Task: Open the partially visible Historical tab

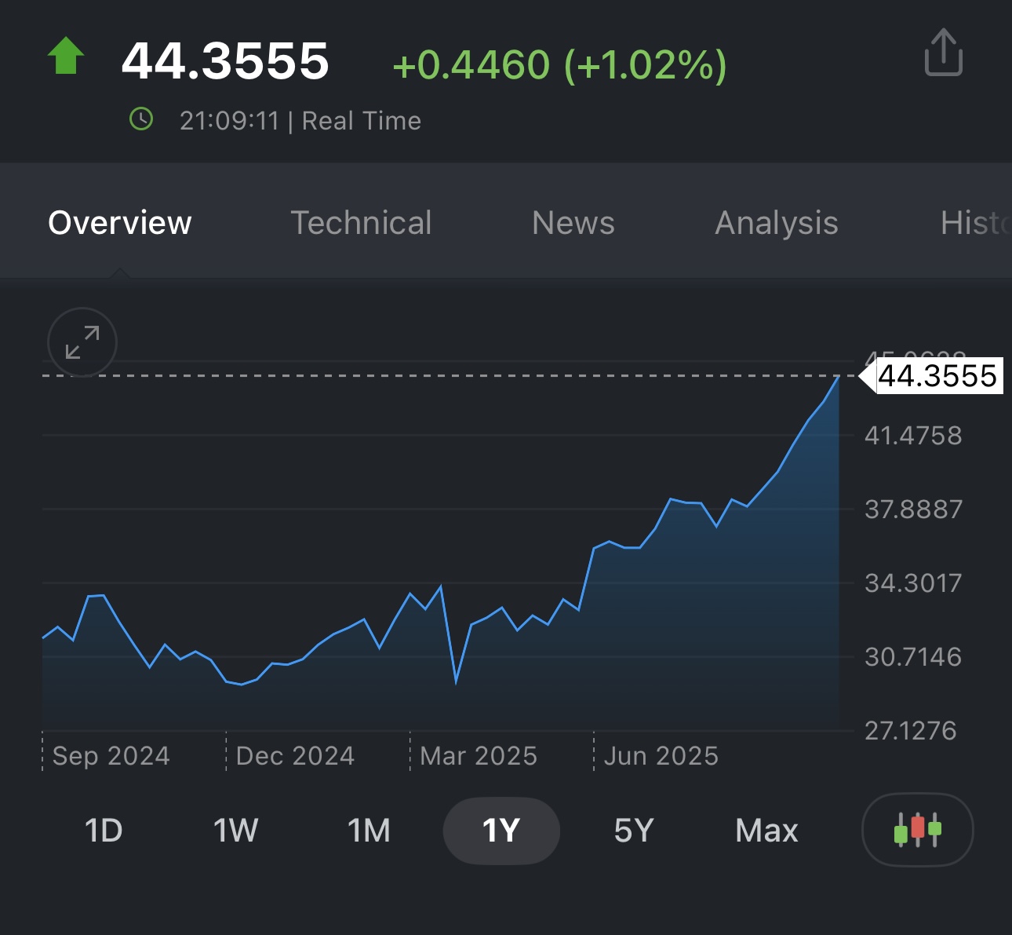Action: pos(975,223)
